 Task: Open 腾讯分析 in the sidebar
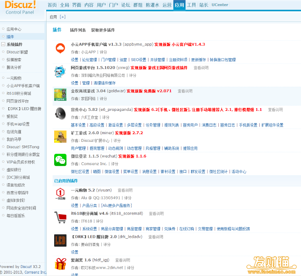(14, 67)
